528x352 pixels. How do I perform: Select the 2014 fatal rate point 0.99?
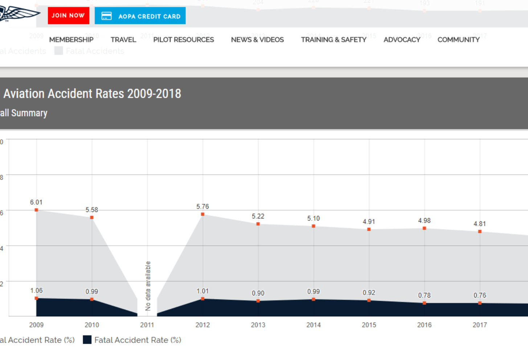pos(314,299)
